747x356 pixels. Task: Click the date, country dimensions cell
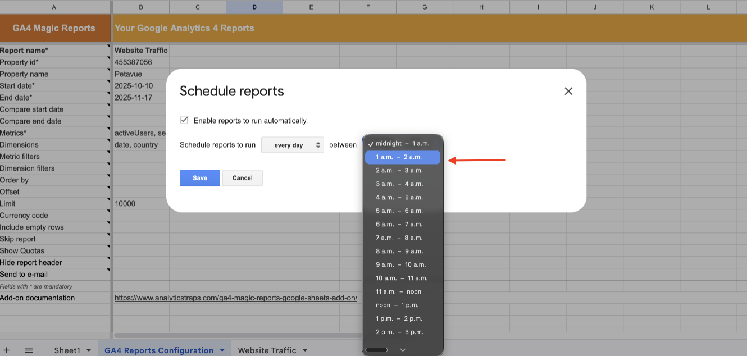141,145
